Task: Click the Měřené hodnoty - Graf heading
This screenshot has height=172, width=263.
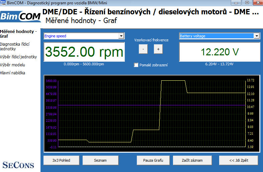Action: [x=81, y=21]
